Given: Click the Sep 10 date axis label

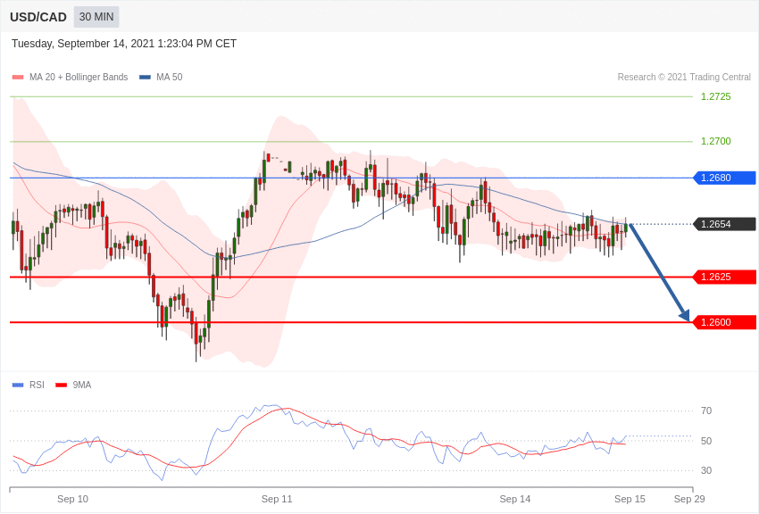Looking at the screenshot, I should [x=72, y=499].
